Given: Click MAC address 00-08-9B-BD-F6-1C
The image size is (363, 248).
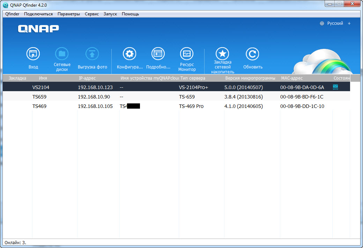Looking at the screenshot, I should (302, 97).
